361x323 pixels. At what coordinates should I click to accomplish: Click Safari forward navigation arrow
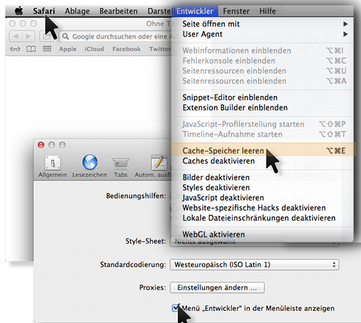point(28,36)
